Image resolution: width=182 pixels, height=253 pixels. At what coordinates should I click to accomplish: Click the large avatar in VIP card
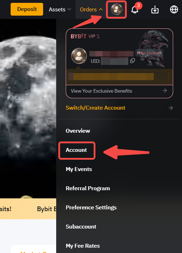pyautogui.click(x=79, y=56)
